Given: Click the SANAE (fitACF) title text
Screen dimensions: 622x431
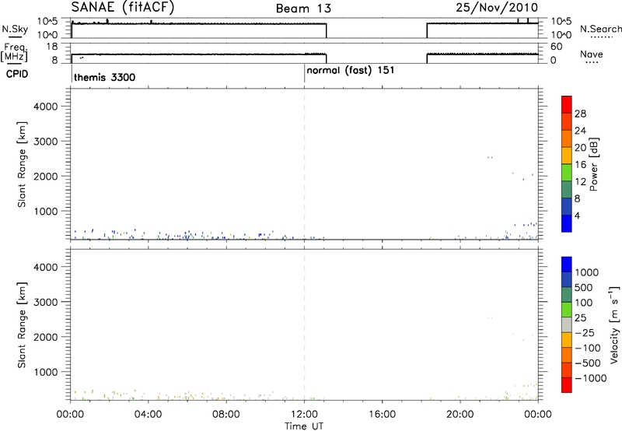Looking at the screenshot, I should [x=123, y=7].
